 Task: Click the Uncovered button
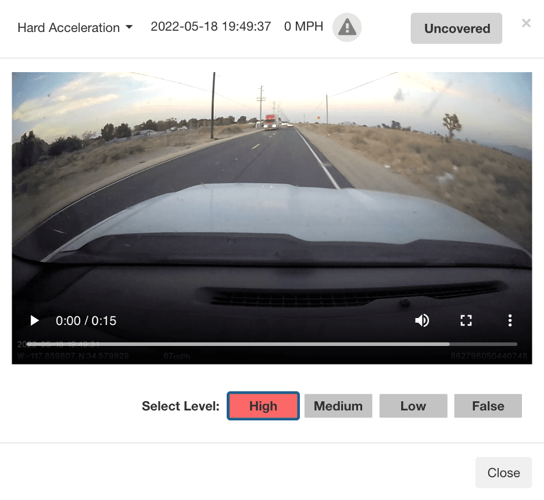click(456, 28)
